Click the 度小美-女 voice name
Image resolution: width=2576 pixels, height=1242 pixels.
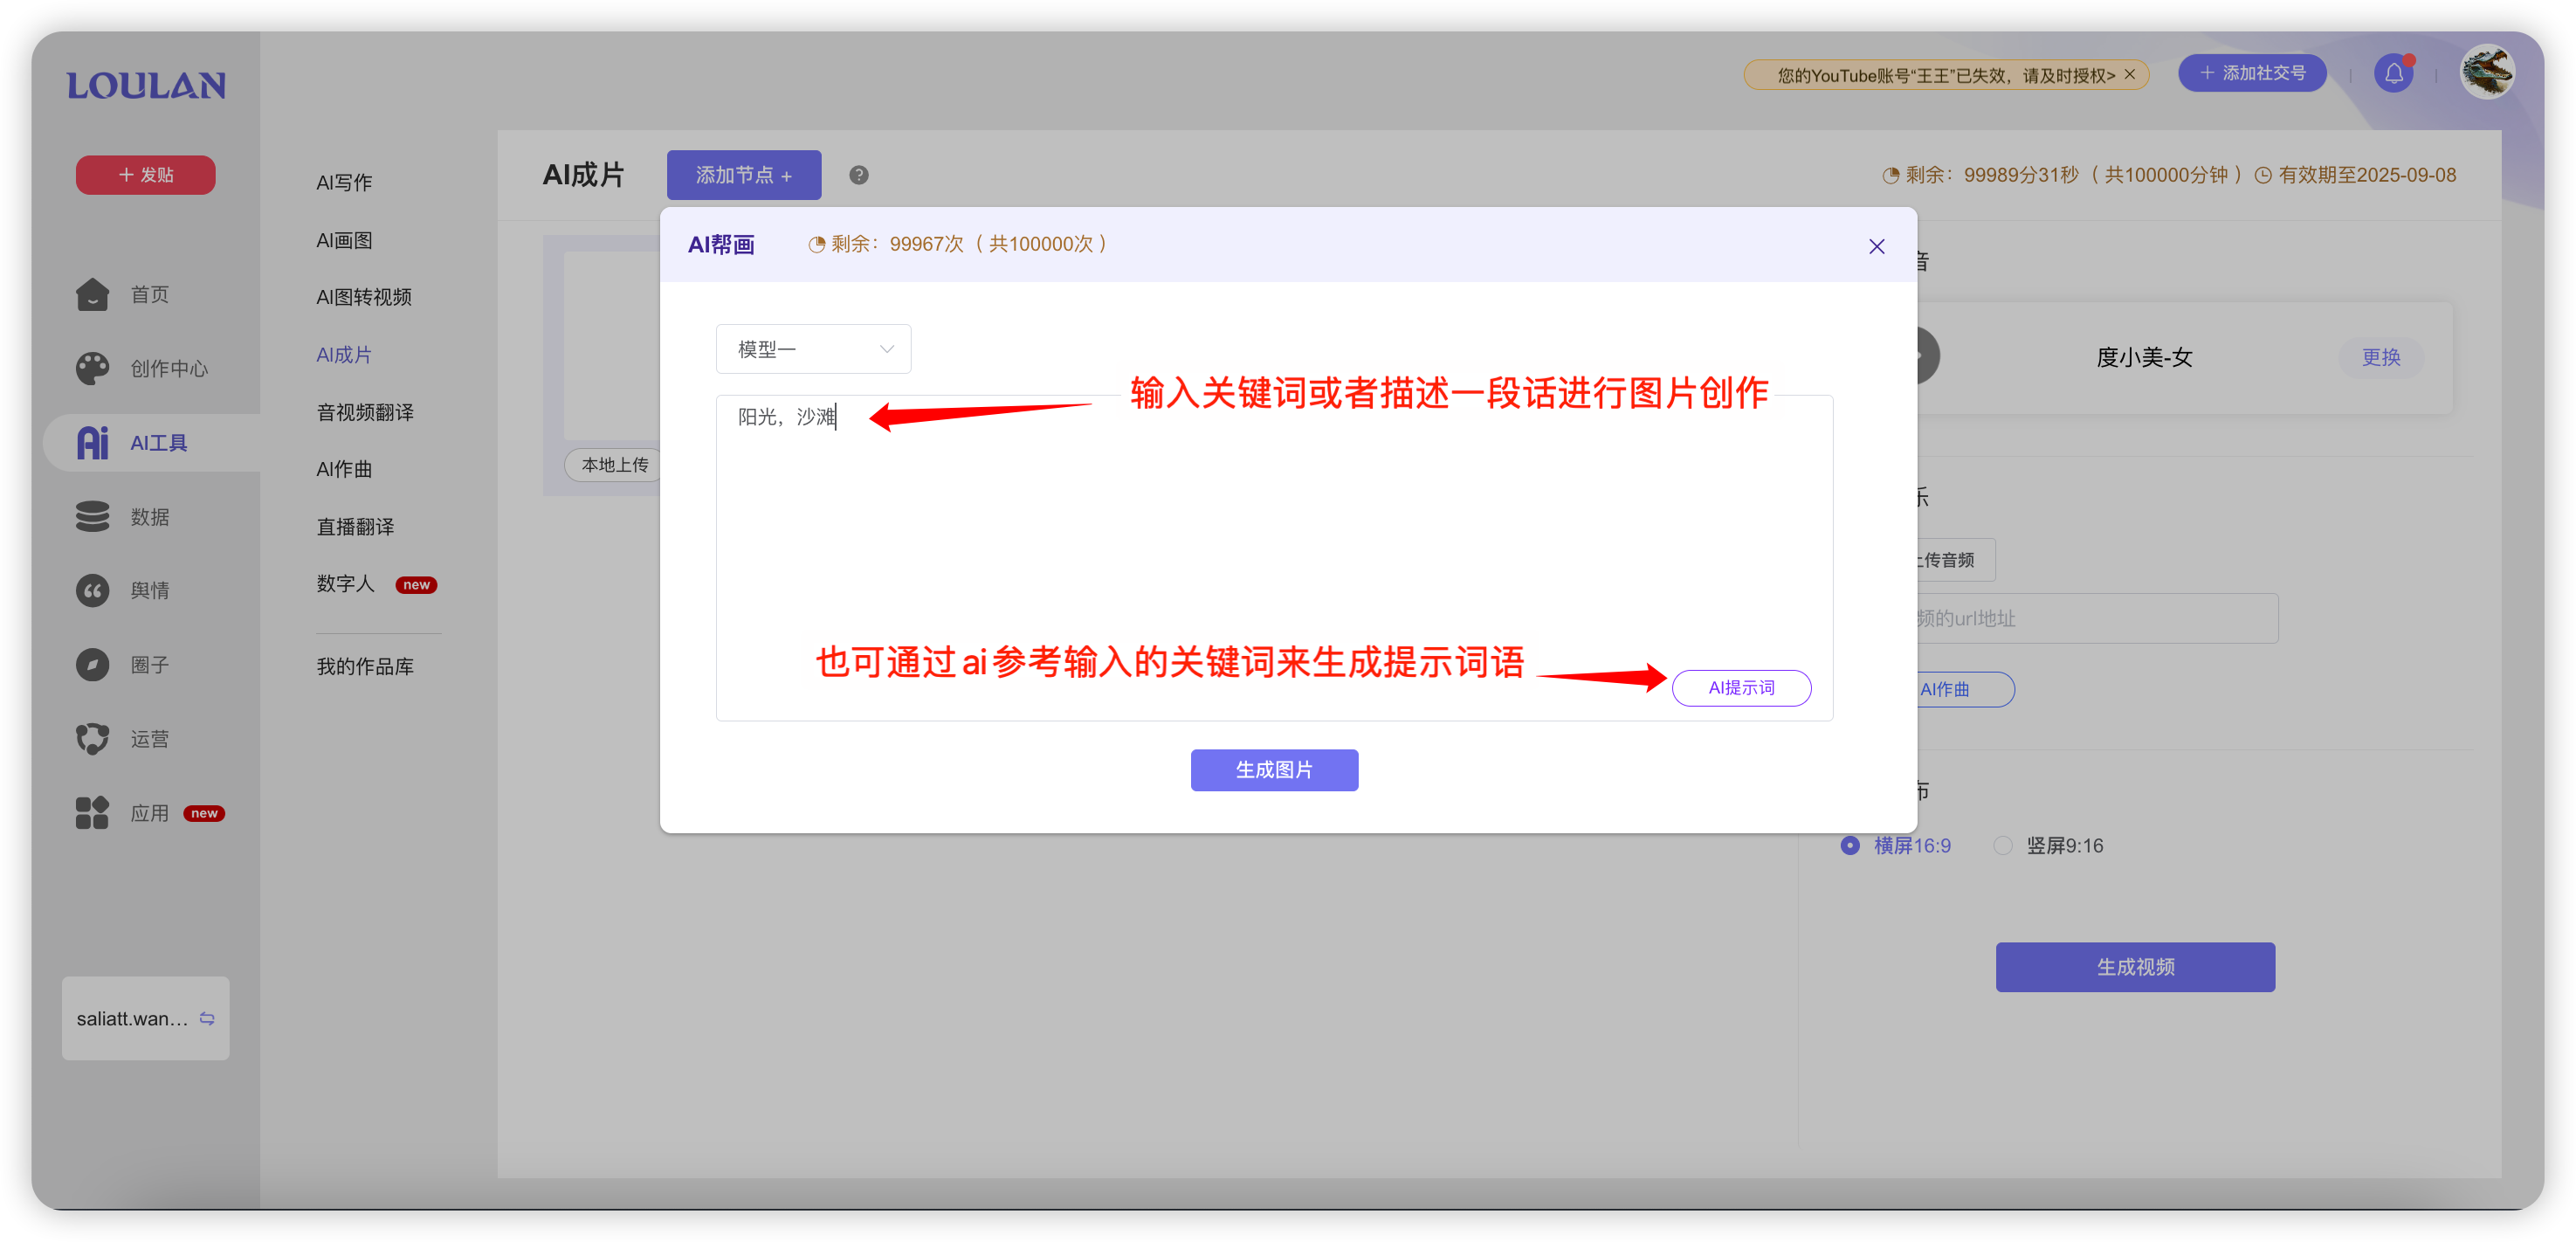point(2144,357)
